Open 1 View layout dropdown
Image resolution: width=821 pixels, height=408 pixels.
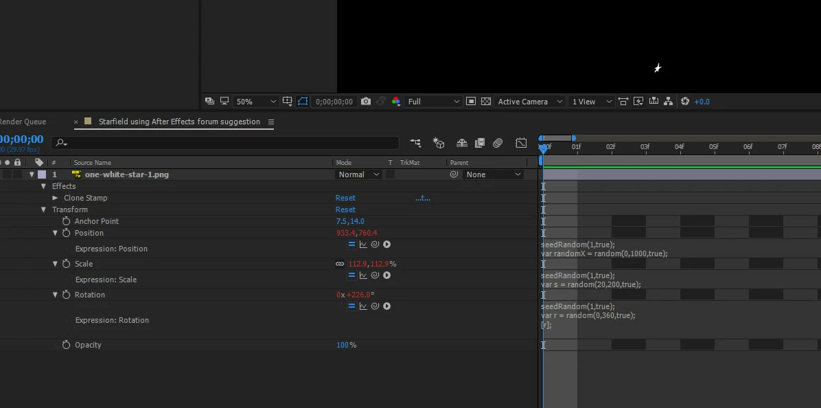pos(591,102)
